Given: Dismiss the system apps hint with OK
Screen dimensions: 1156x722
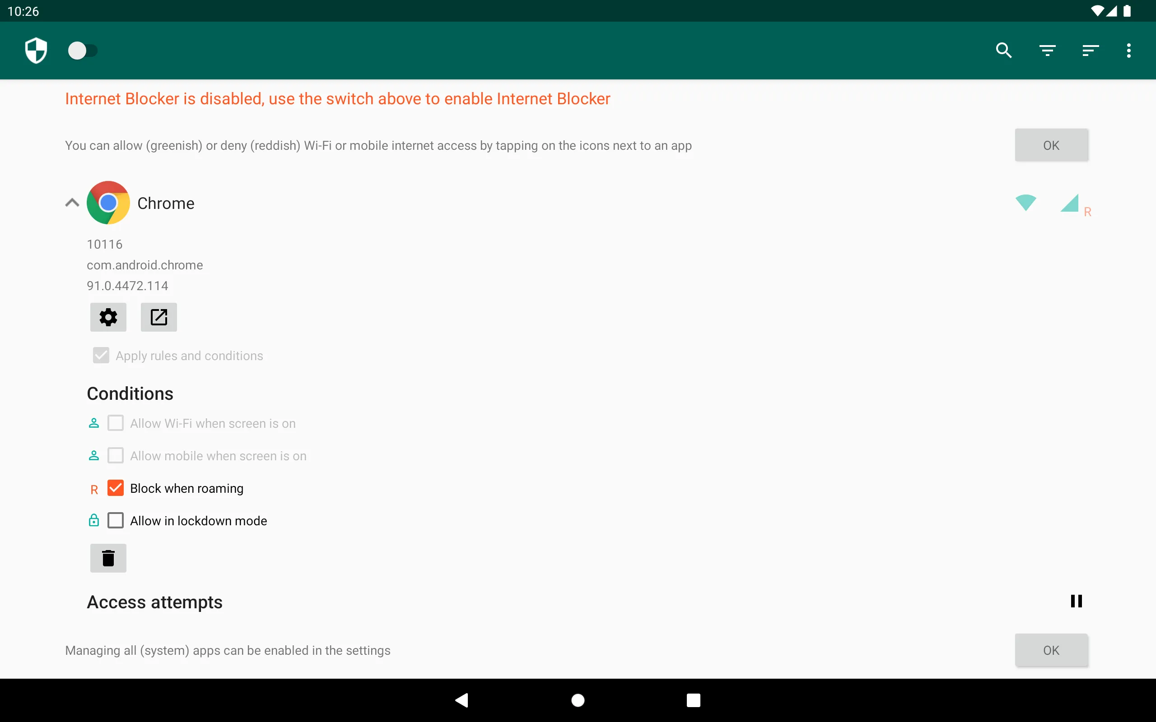Looking at the screenshot, I should click(1051, 650).
